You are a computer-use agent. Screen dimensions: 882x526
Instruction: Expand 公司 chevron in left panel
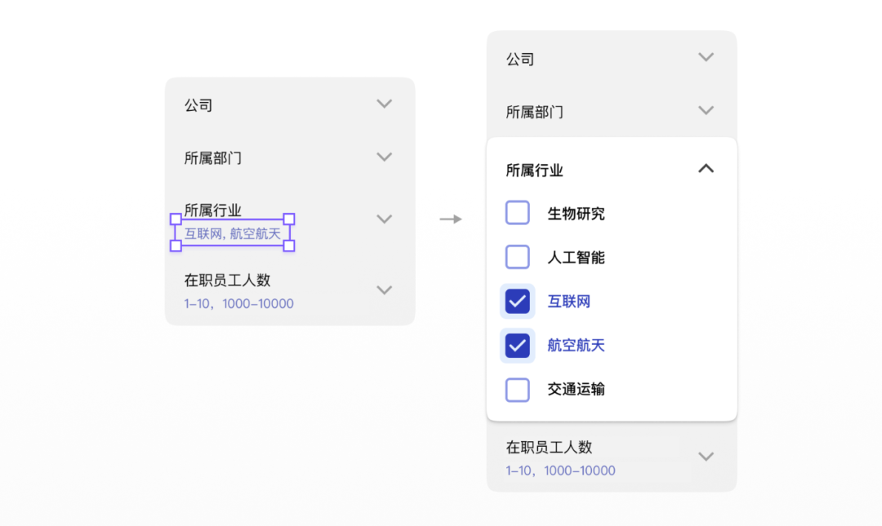coord(384,104)
